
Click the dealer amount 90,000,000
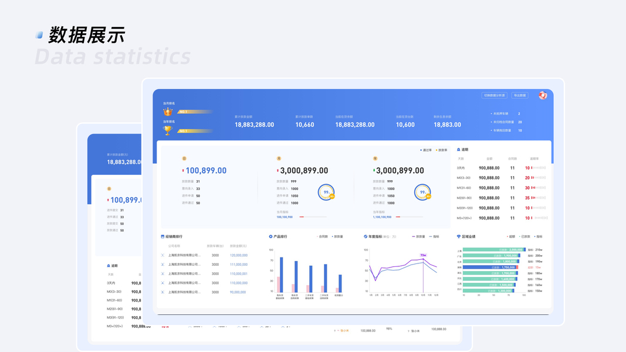click(238, 292)
